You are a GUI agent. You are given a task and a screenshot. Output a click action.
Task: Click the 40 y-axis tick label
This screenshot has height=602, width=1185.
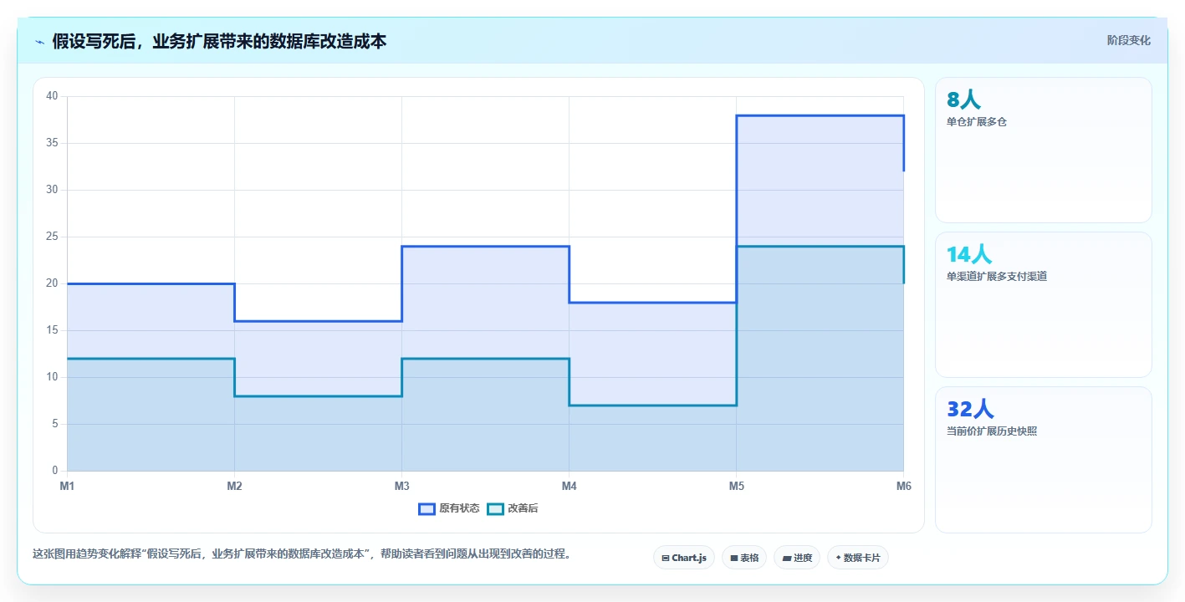(x=52, y=96)
